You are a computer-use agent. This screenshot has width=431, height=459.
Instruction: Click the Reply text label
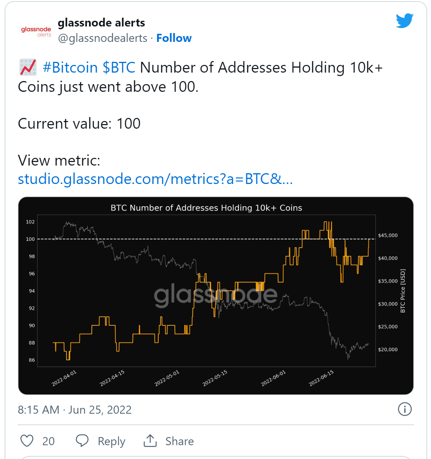click(111, 441)
